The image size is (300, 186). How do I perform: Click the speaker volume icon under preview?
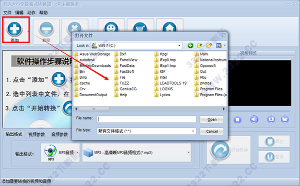pos(254,120)
